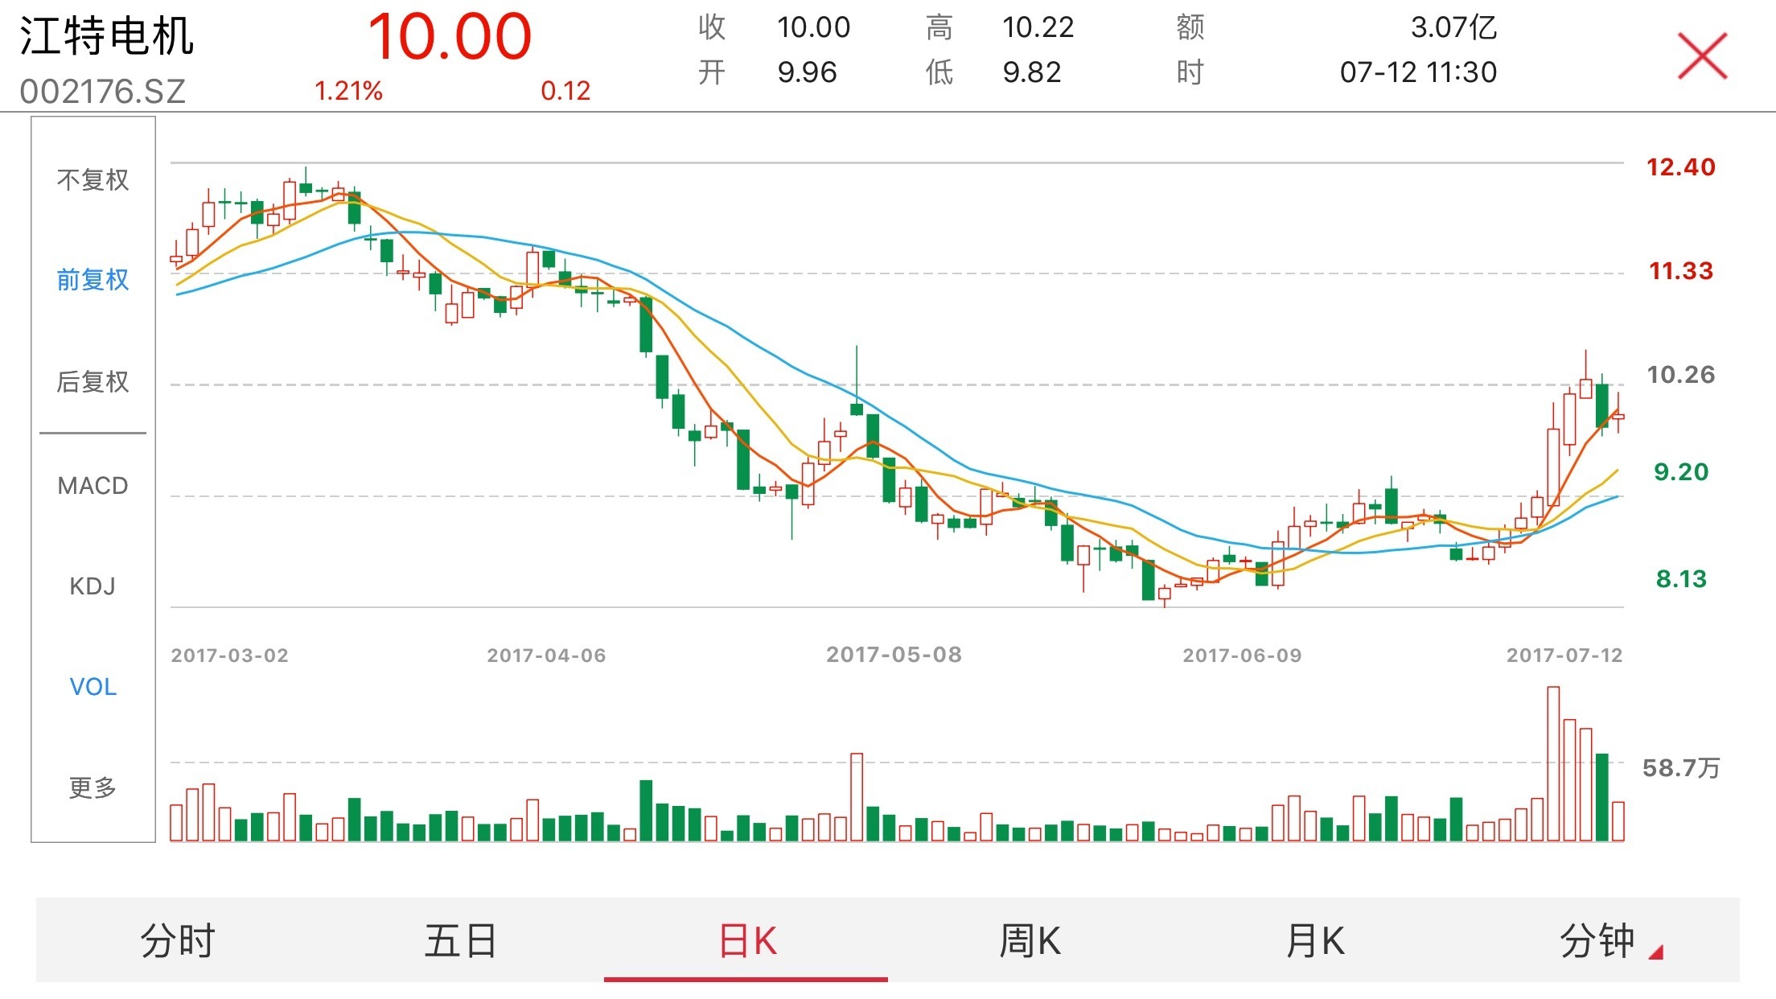Click the tallest red volume bar
This screenshot has width=1776, height=999.
point(1553,764)
